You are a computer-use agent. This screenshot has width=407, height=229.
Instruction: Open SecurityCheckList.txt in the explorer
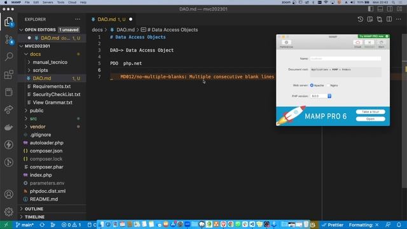tap(57, 94)
